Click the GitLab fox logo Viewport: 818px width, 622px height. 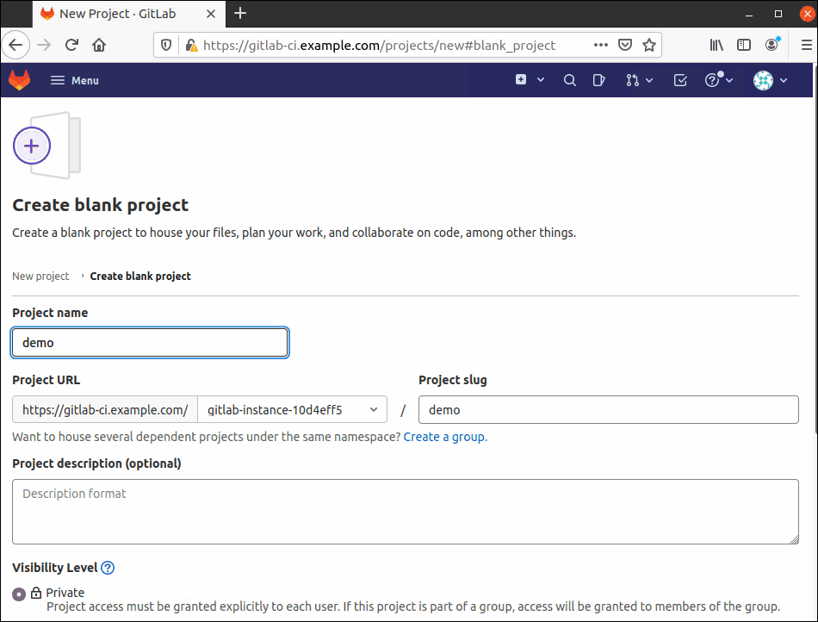point(19,80)
